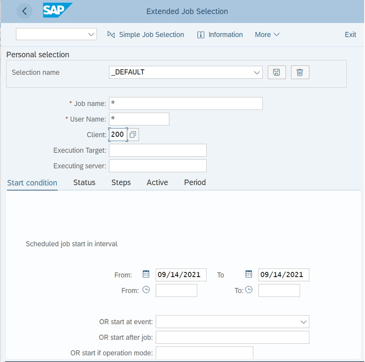
Task: Open the OR start at event dropdown
Action: [303, 321]
